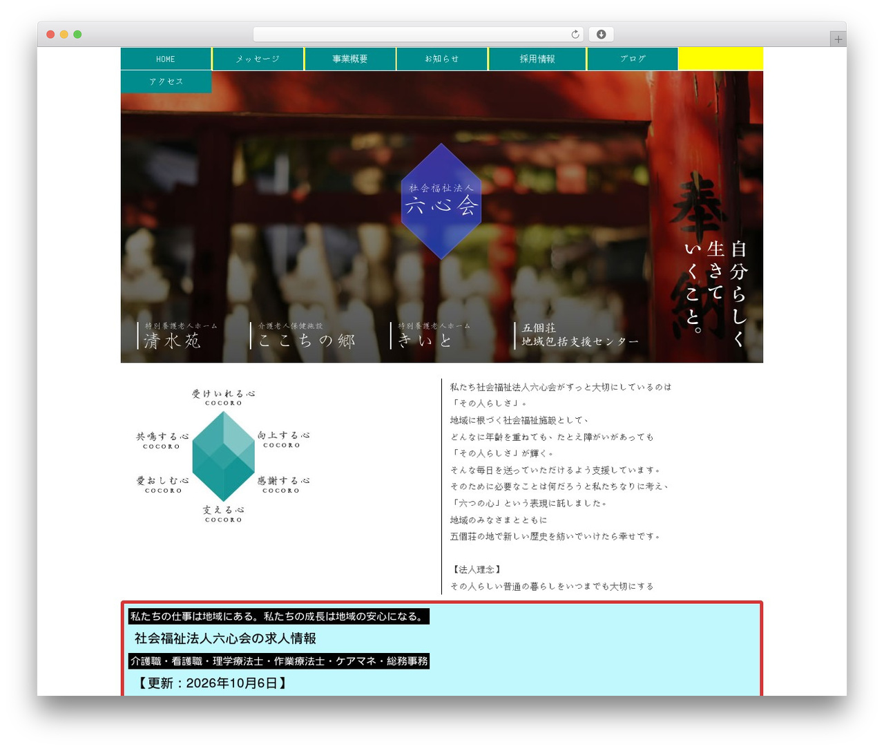This screenshot has height=749, width=884.
Task: Open the こころの郷 facility link
Action: point(302,336)
